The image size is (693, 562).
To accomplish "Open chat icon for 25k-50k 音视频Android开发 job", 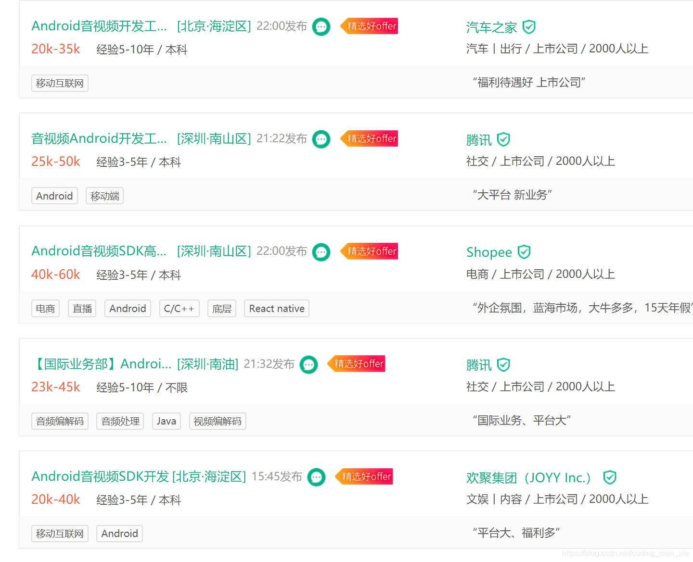I will pyautogui.click(x=321, y=139).
